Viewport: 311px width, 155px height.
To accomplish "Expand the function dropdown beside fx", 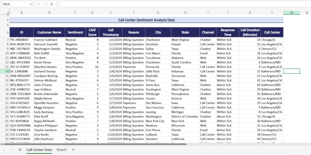I will (55, 4).
